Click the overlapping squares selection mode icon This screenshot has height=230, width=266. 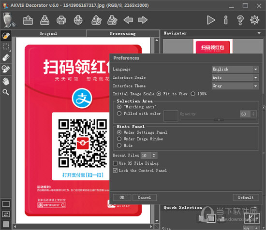211,218
